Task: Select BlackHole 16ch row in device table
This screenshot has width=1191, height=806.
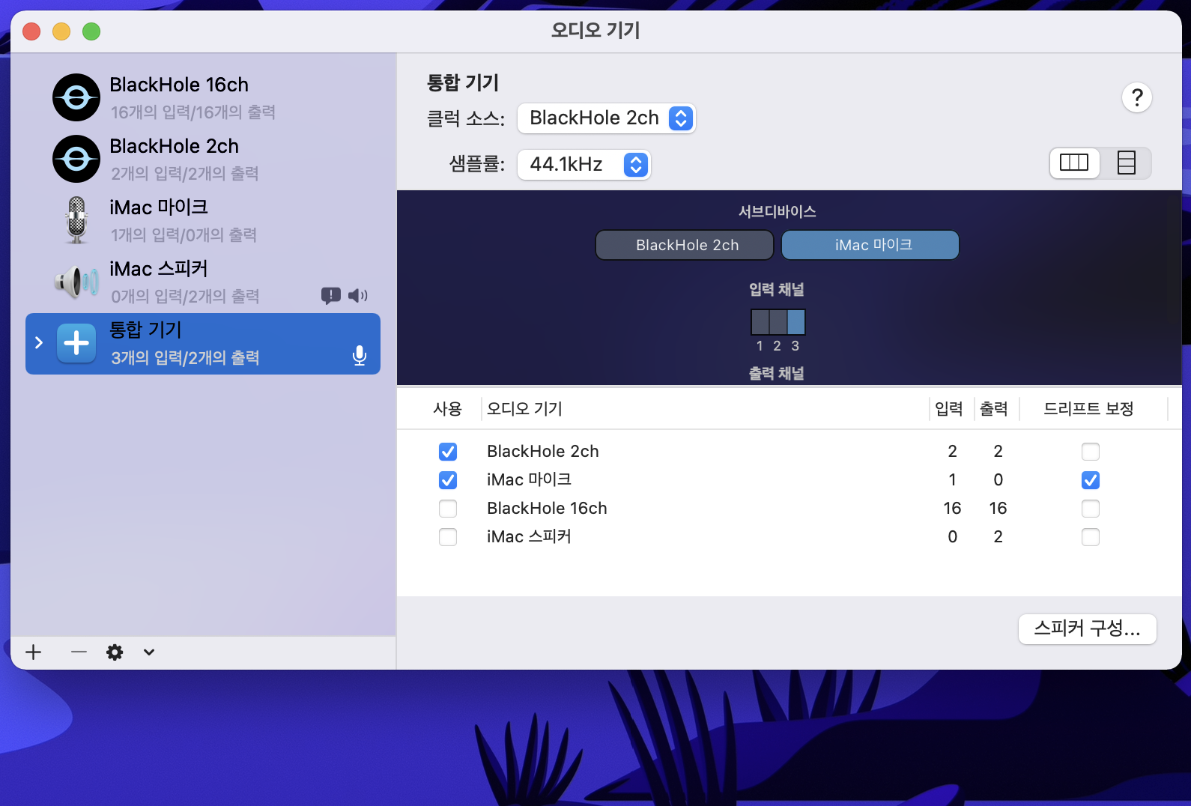Action: [790, 509]
